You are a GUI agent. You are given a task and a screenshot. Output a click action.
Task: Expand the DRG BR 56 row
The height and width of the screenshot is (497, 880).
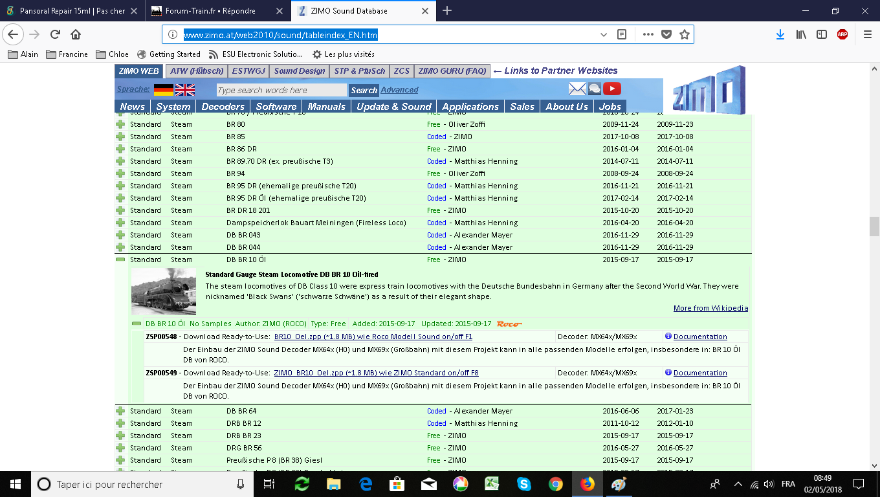pyautogui.click(x=120, y=448)
